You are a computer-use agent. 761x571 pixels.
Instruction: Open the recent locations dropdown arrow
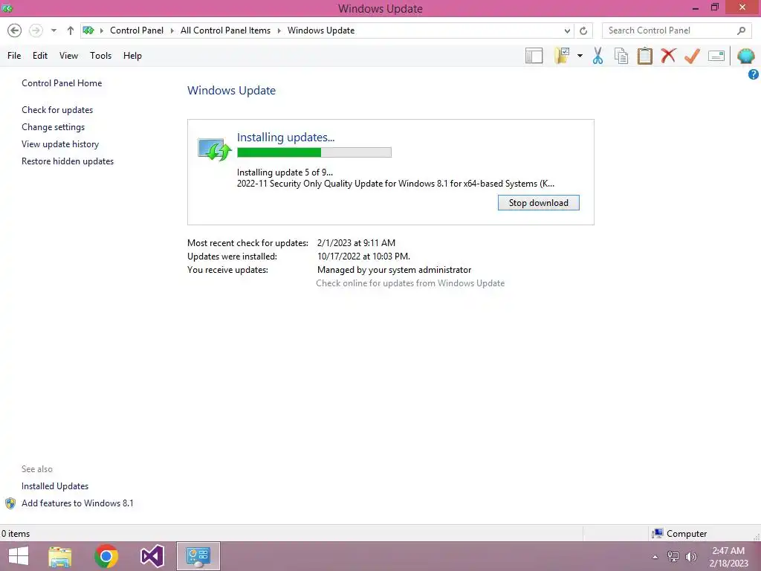[54, 30]
